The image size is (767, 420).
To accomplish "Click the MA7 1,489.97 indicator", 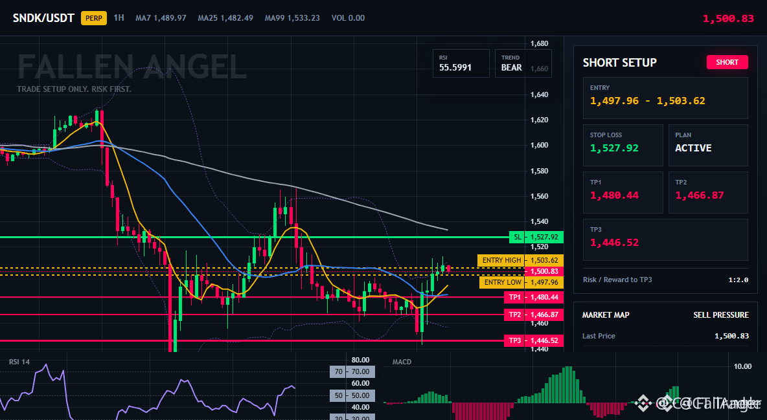I will (161, 18).
